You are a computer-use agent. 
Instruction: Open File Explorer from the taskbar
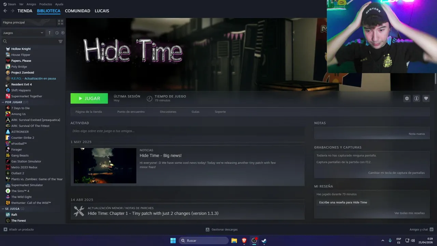tap(234, 241)
